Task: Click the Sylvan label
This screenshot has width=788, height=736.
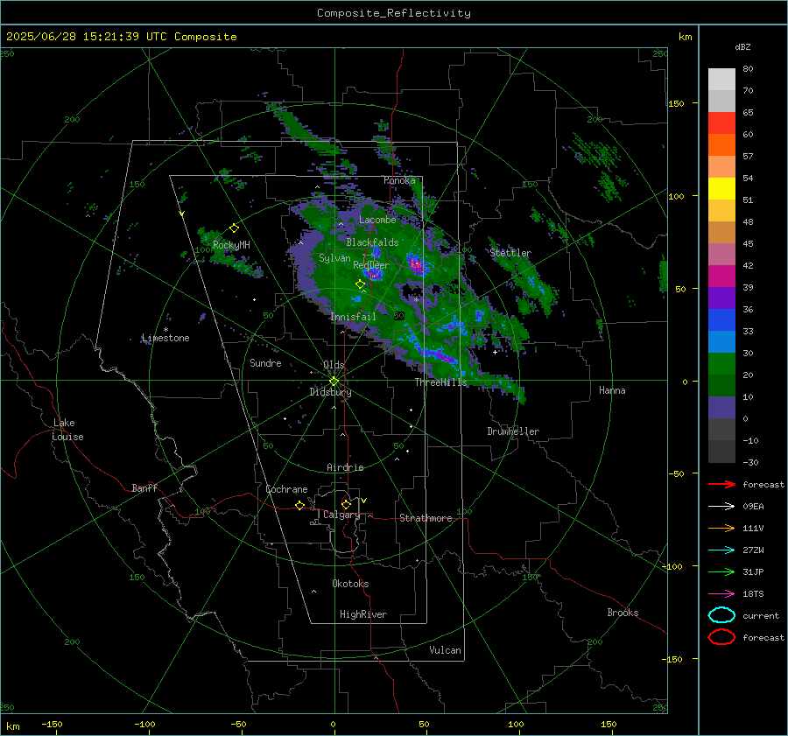Action: click(x=334, y=258)
